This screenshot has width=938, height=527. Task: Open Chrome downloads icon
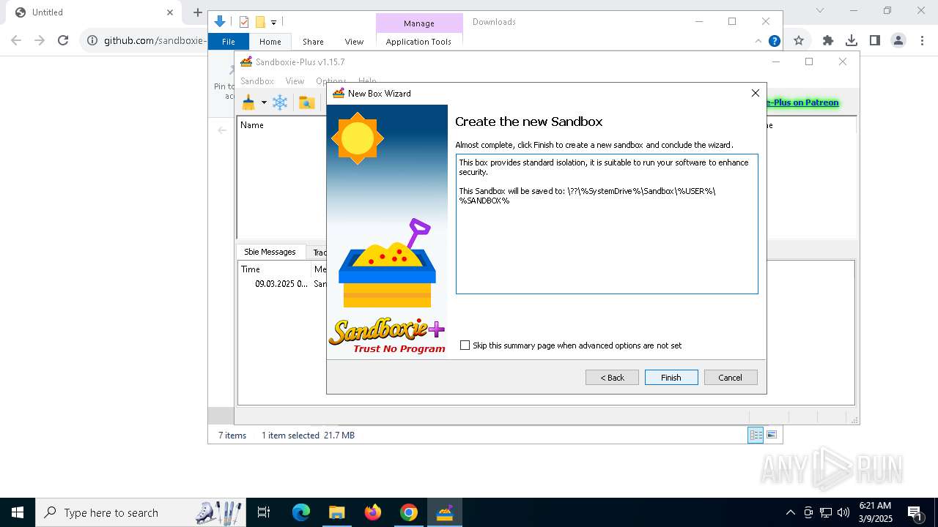tap(852, 40)
